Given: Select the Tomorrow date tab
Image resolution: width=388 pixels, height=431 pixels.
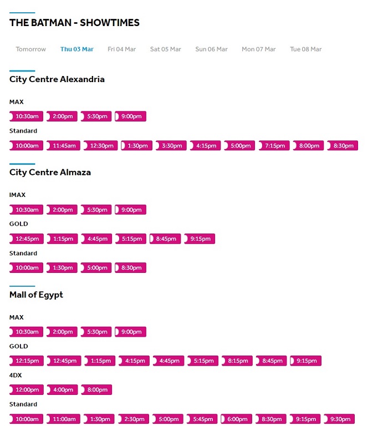Looking at the screenshot, I should pos(31,49).
